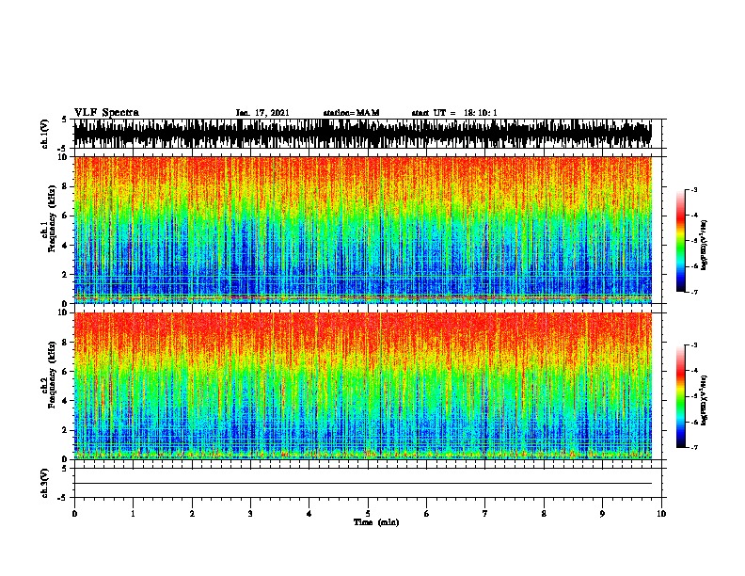The height and width of the screenshot is (576, 745).
Task: Click the flat line in ch.3(V) panel
Action: pyautogui.click(x=363, y=484)
